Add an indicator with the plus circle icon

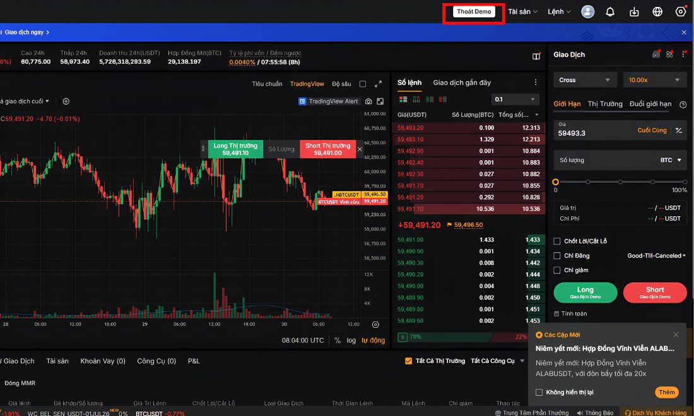tap(66, 101)
